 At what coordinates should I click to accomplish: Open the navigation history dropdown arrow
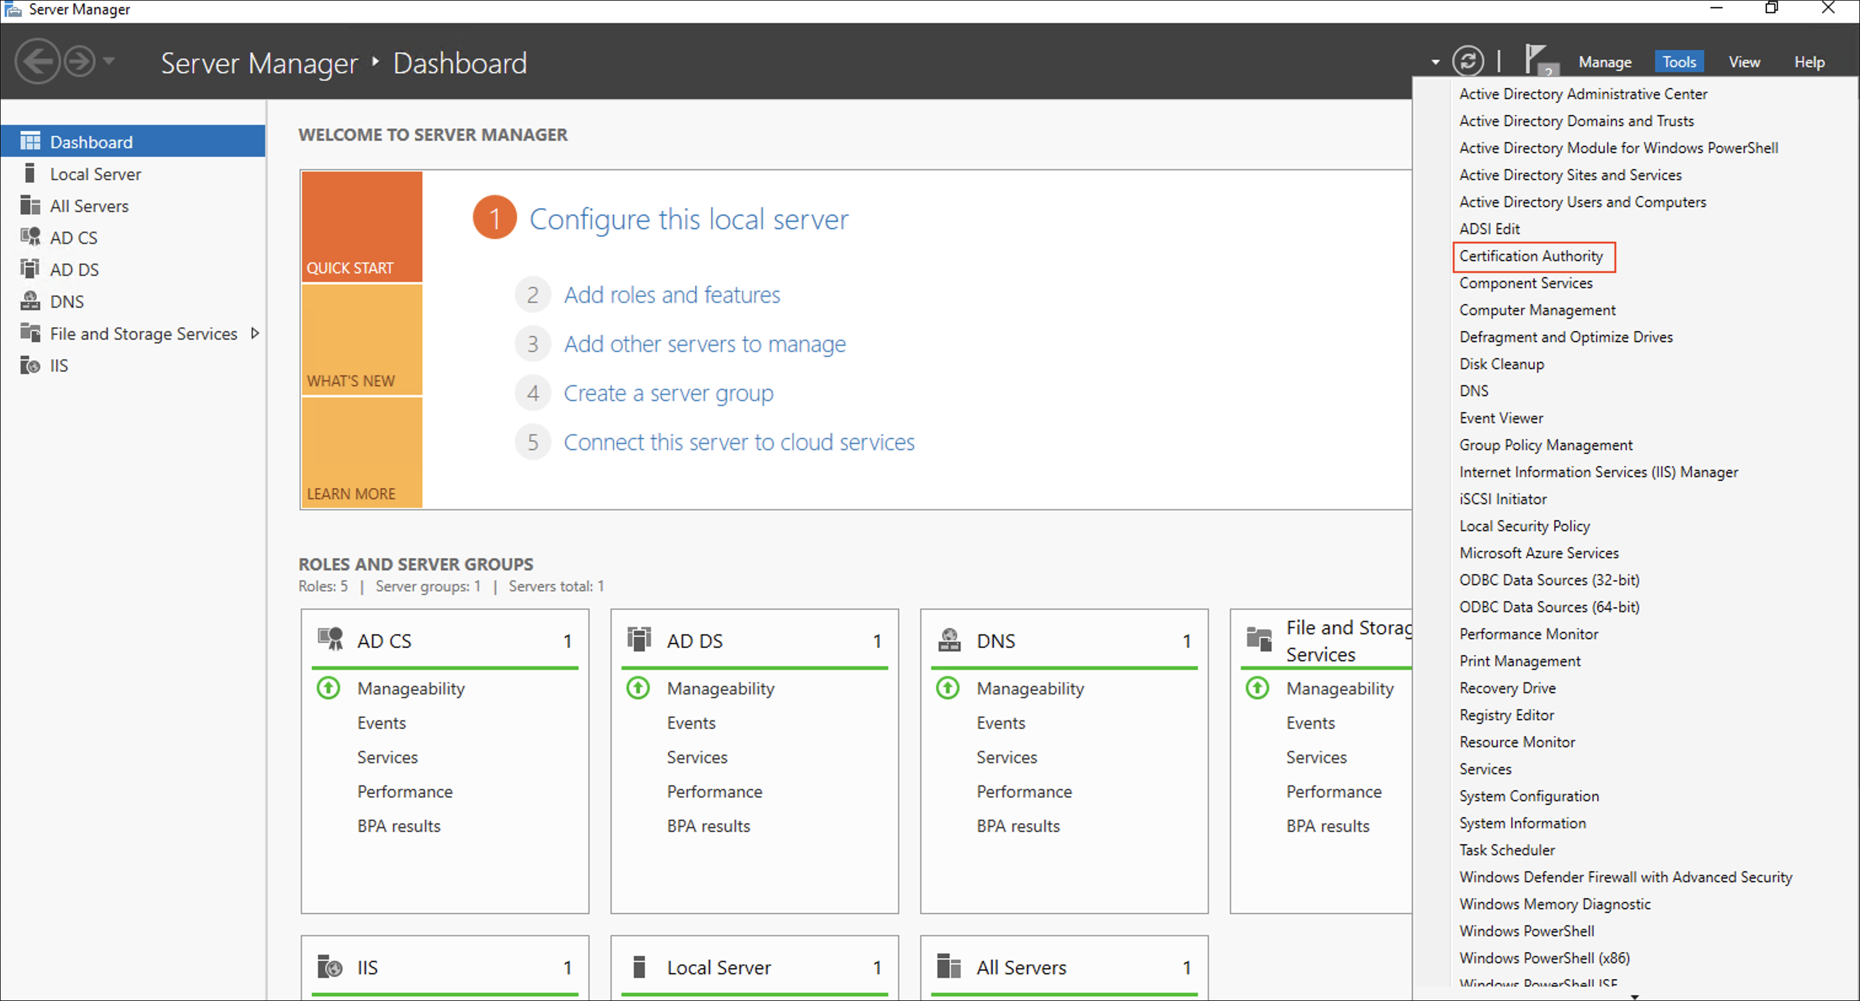(x=109, y=61)
